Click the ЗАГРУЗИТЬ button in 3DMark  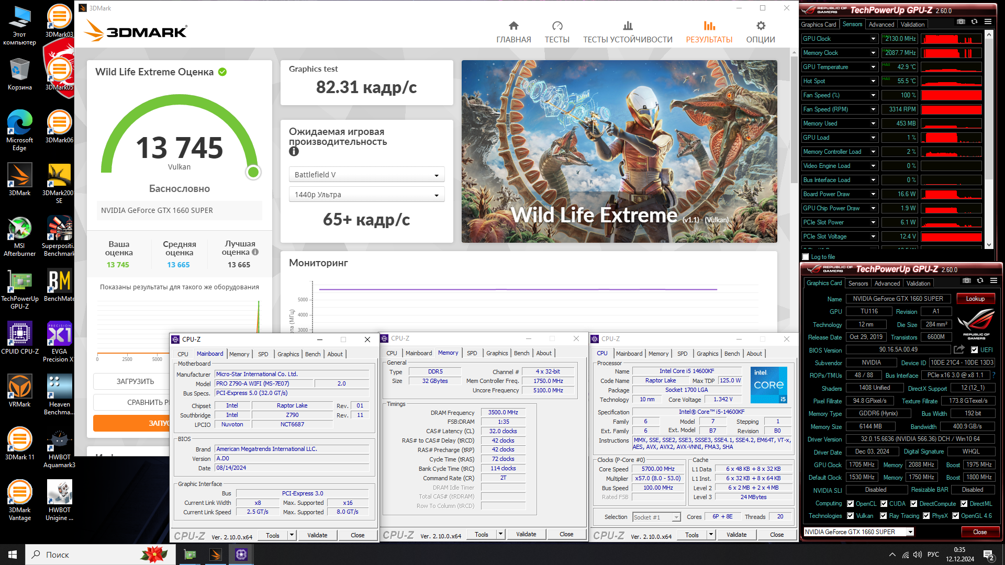(x=135, y=381)
